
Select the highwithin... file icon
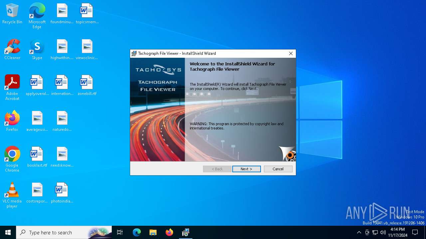point(62,50)
